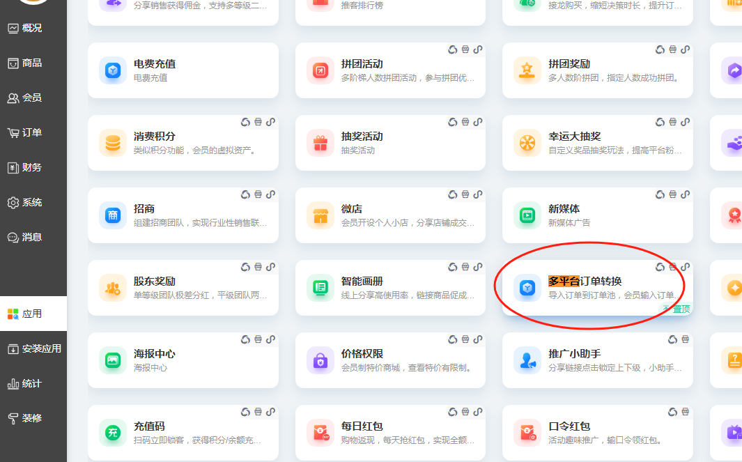Open the 拼团奖励 app card
The image size is (742, 462).
pos(598,70)
